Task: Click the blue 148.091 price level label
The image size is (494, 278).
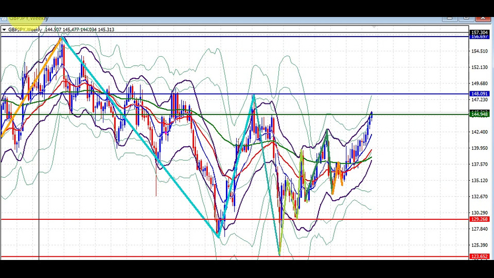Action: (480, 94)
